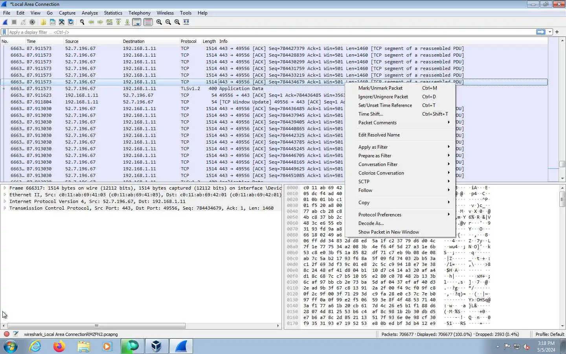Expand the Conversation Filter submenu
The height and width of the screenshot is (354, 566).
coord(401,164)
